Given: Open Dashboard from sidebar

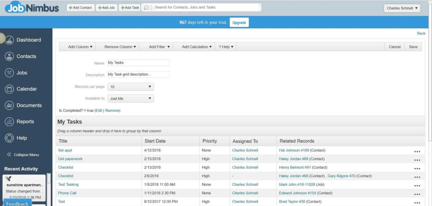Looking at the screenshot, I should pos(23,40).
